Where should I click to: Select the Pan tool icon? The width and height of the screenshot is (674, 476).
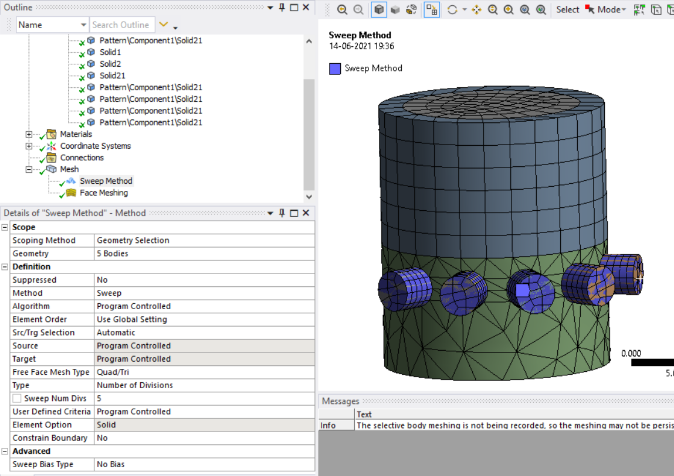(x=476, y=9)
